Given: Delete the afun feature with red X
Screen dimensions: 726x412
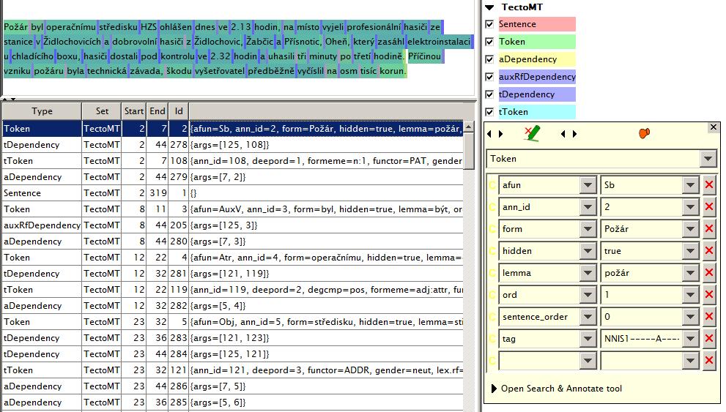Looking at the screenshot, I should pos(709,185).
